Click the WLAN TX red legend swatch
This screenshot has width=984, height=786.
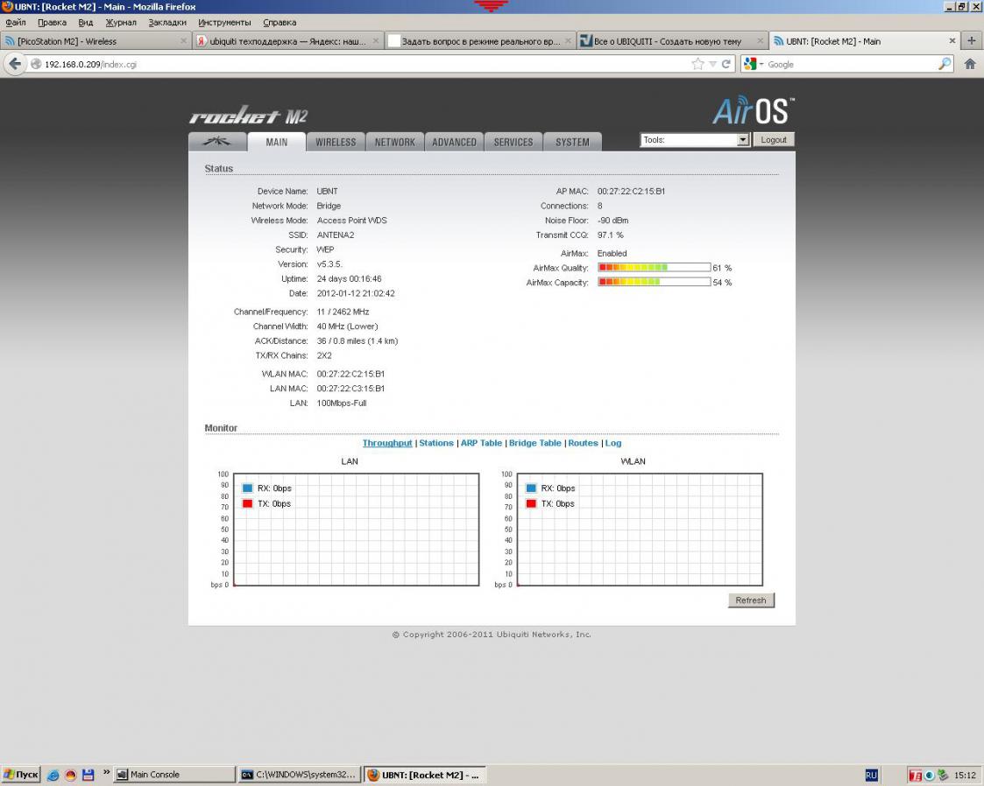click(x=531, y=503)
